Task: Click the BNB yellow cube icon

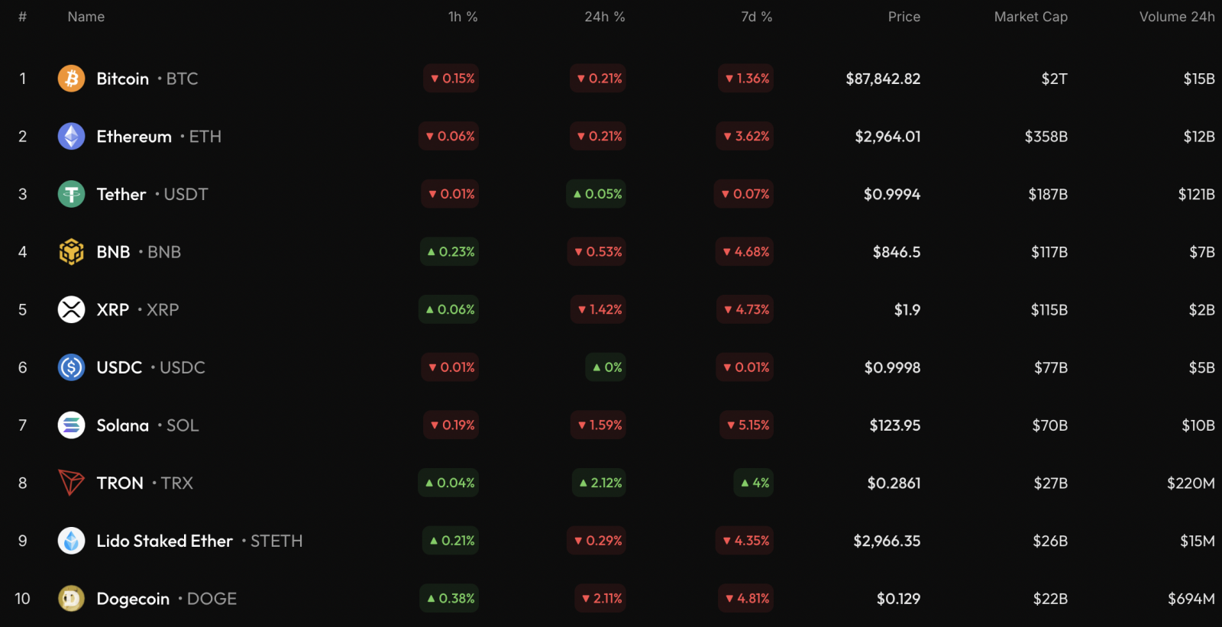Action: tap(71, 252)
